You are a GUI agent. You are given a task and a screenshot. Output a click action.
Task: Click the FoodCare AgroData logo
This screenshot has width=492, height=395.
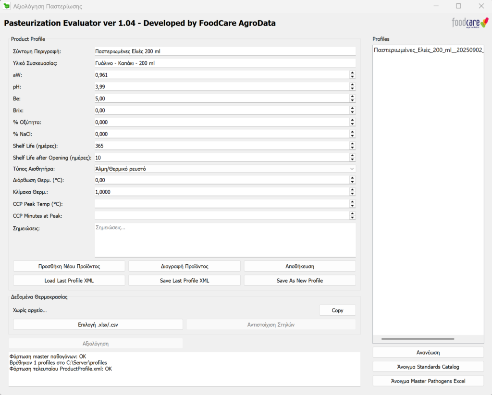click(470, 23)
